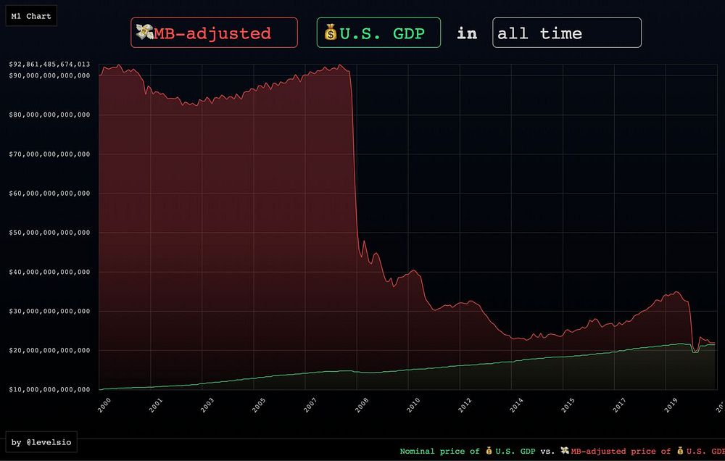Click the money bag emoji beside U.S. GDP

(331, 33)
